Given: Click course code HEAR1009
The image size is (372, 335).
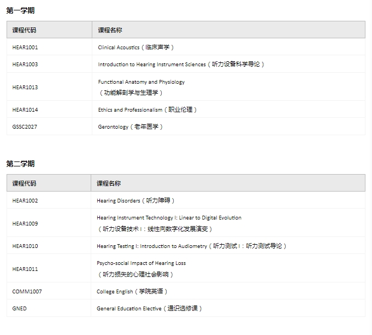Looking at the screenshot, I should coord(25,224).
